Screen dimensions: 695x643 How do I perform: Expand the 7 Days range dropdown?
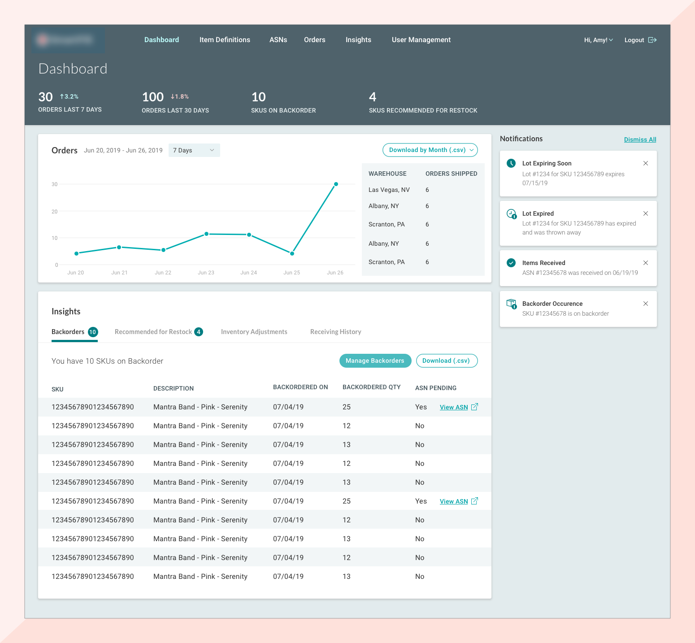tap(194, 150)
